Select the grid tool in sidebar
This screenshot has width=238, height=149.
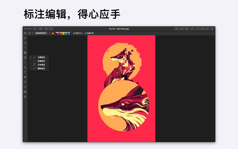pos(25,53)
